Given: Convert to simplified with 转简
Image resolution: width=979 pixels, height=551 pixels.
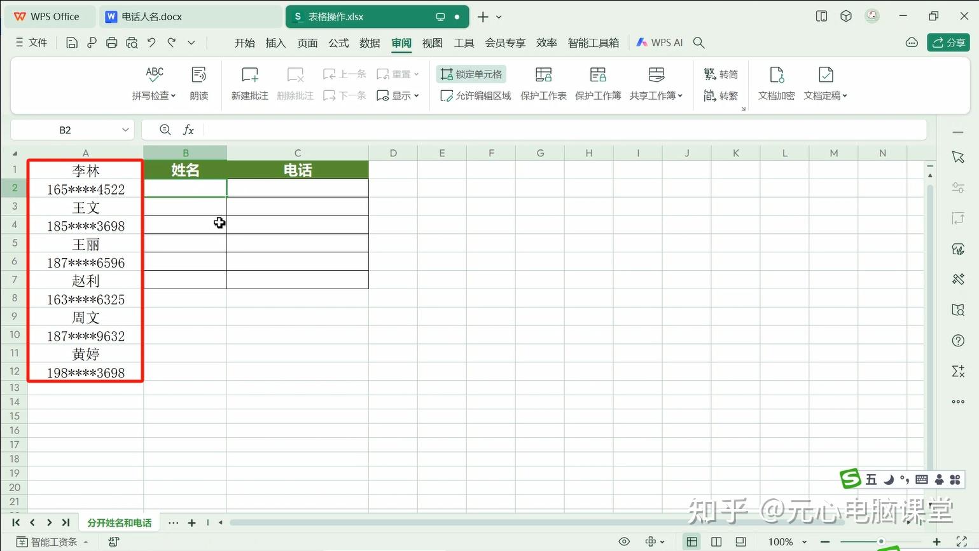Looking at the screenshot, I should tap(721, 74).
